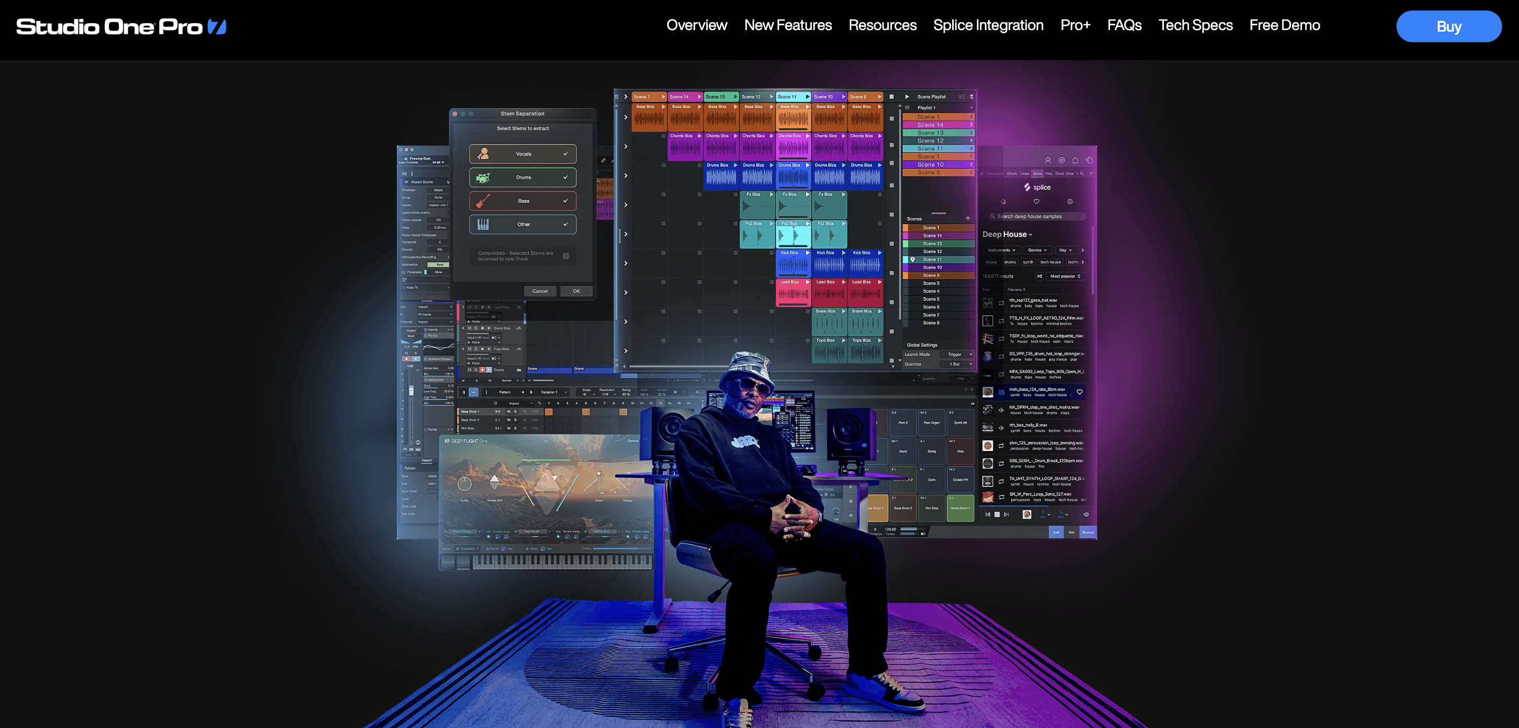Select the Vocals stem microphone icon
The image size is (1519, 728).
click(x=484, y=155)
